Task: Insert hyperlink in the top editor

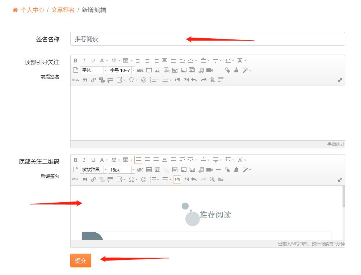Action: point(93,80)
